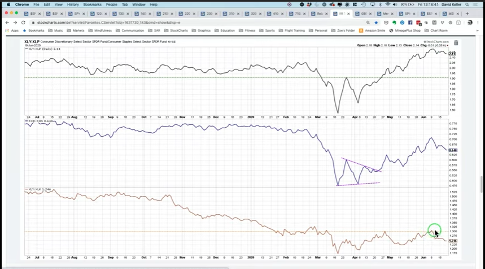Open the Apps grid shortcut
The height and width of the screenshot is (269, 485).
point(11,31)
